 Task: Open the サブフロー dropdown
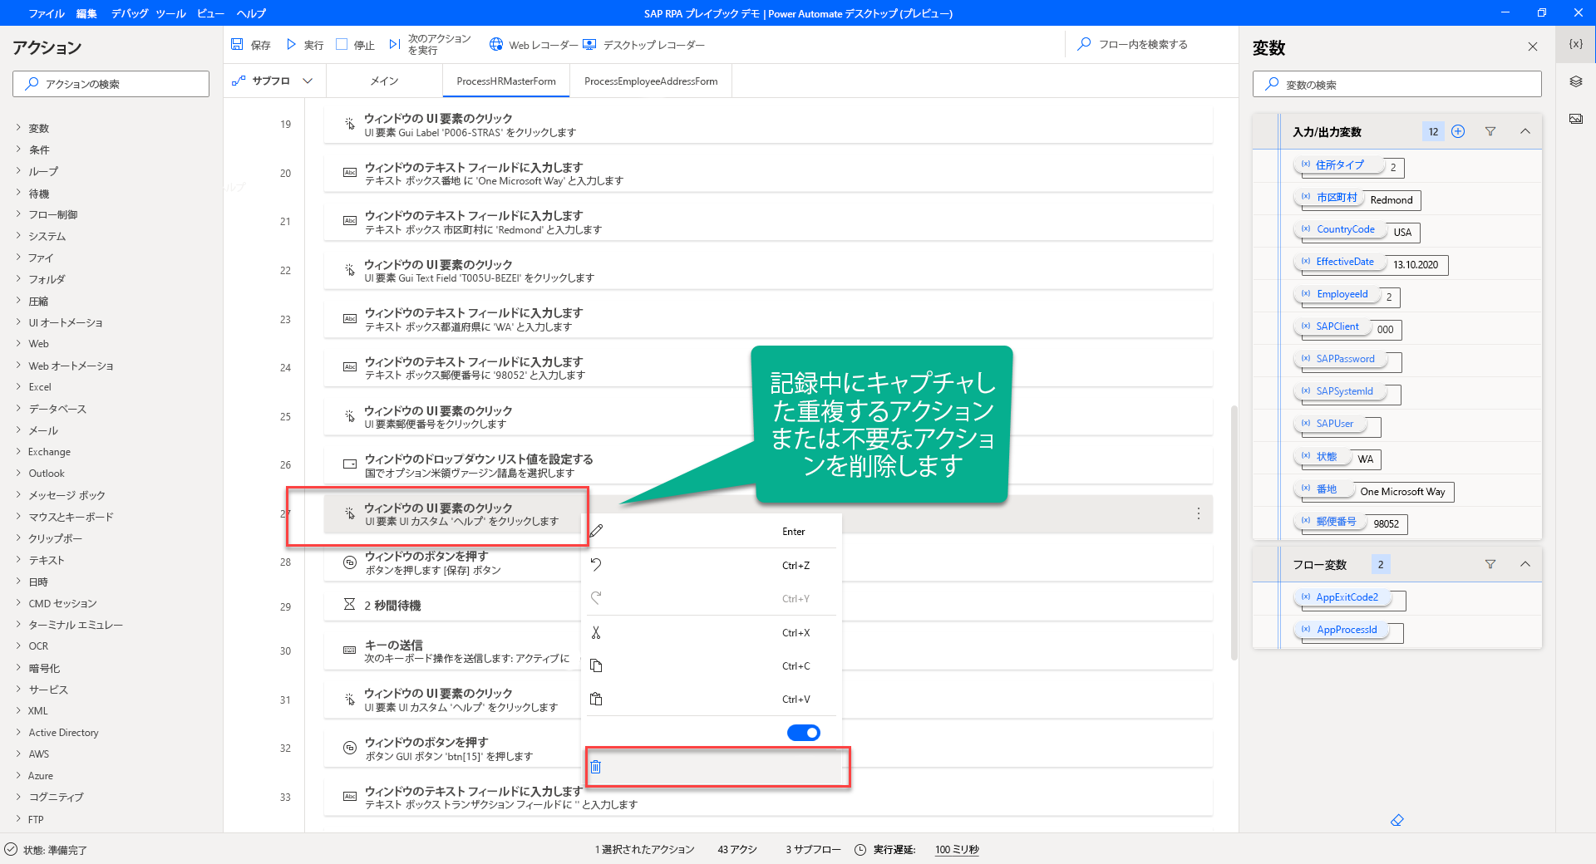click(x=273, y=81)
